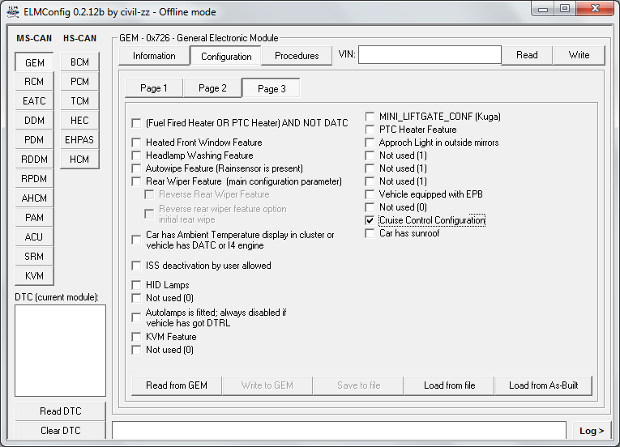Click the ELMConfig app icon in title bar
This screenshot has width=620, height=447.
pos(13,10)
